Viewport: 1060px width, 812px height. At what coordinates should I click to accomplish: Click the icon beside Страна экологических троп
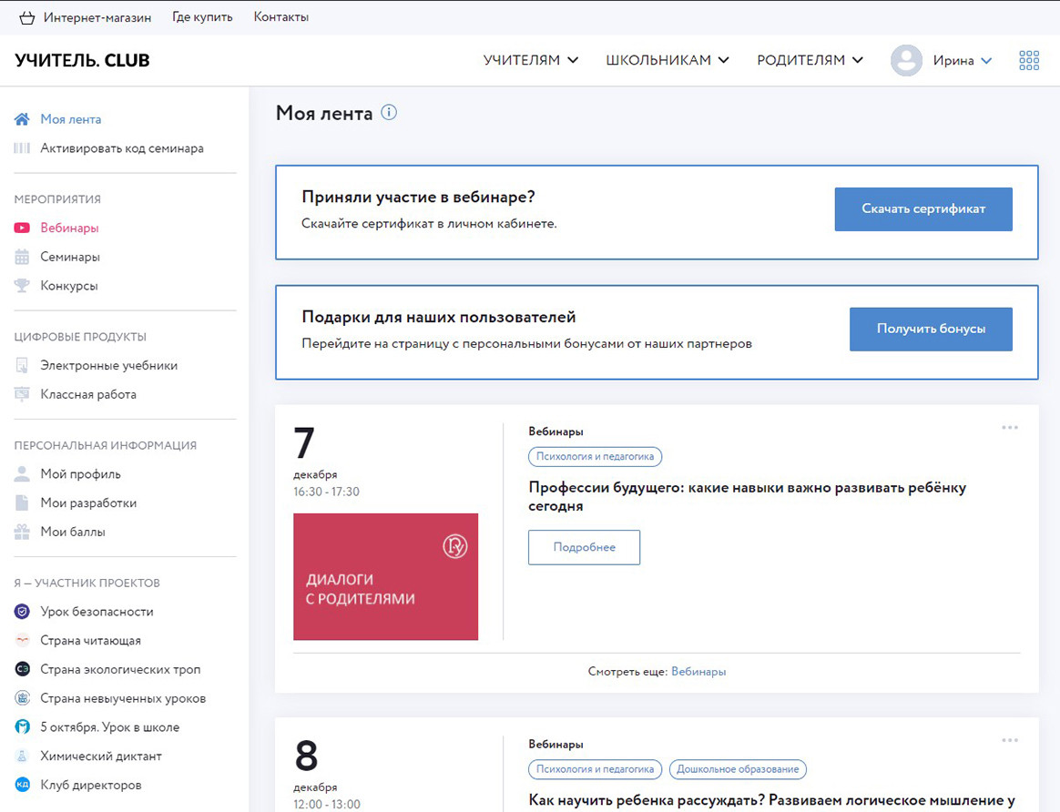(x=22, y=669)
